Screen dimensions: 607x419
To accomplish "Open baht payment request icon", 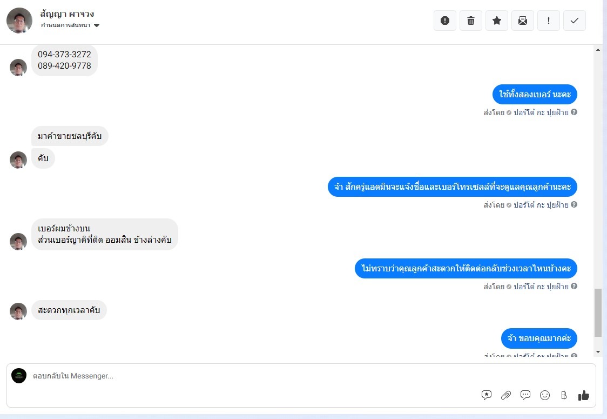I will tap(564, 395).
